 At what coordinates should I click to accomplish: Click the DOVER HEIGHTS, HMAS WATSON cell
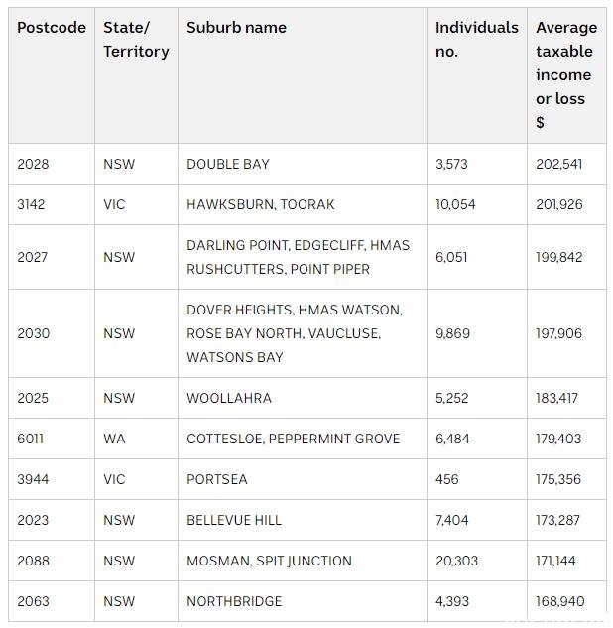pos(303,333)
